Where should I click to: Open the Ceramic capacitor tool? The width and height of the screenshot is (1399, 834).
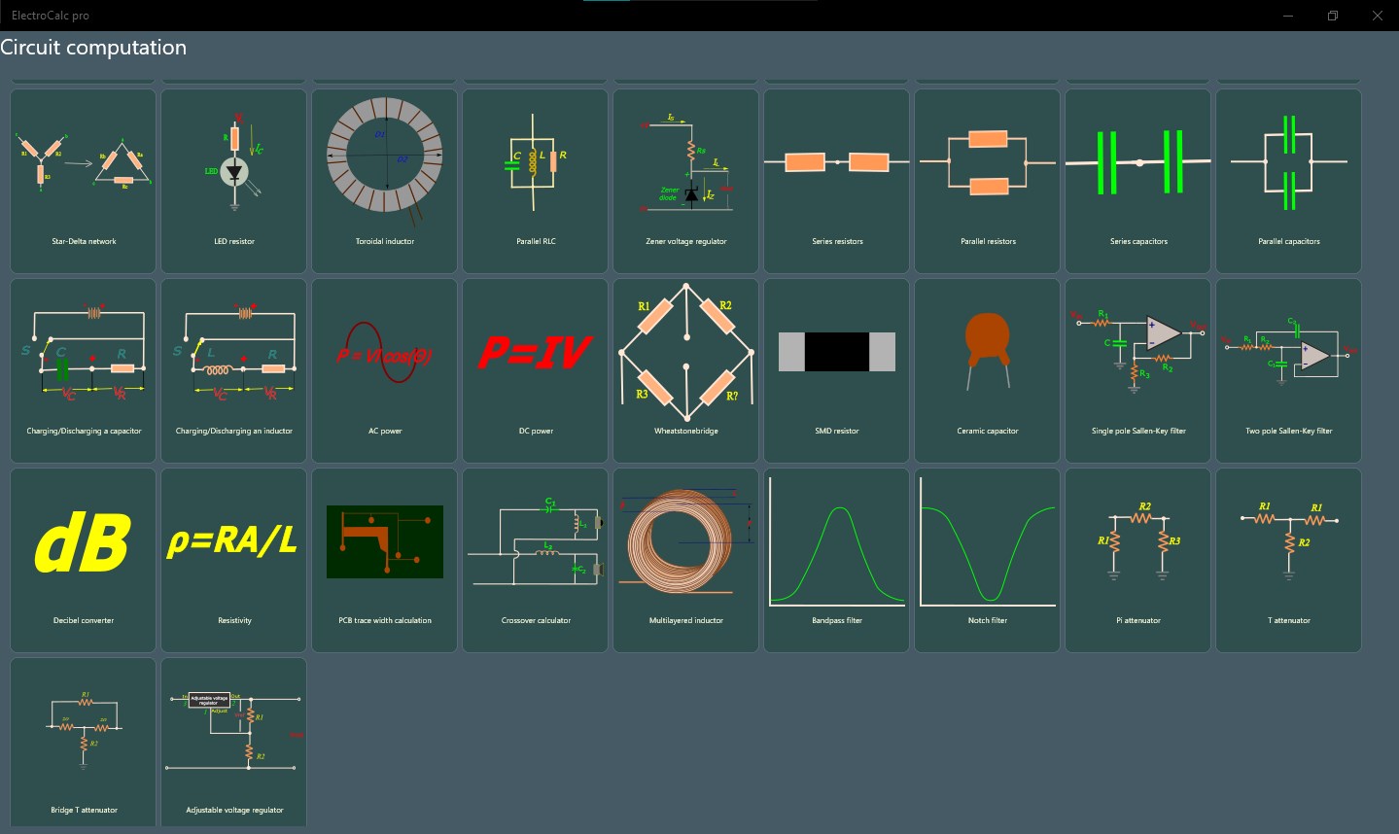tap(987, 369)
